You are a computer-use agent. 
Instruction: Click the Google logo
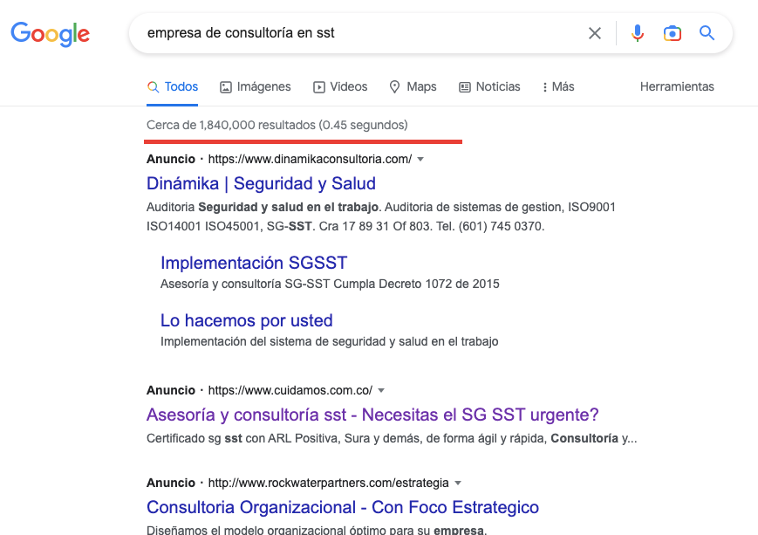[51, 34]
